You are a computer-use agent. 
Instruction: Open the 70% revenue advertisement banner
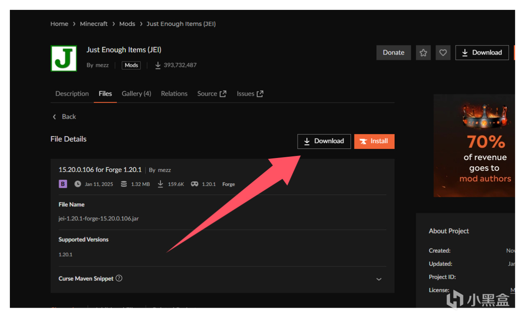click(x=474, y=146)
